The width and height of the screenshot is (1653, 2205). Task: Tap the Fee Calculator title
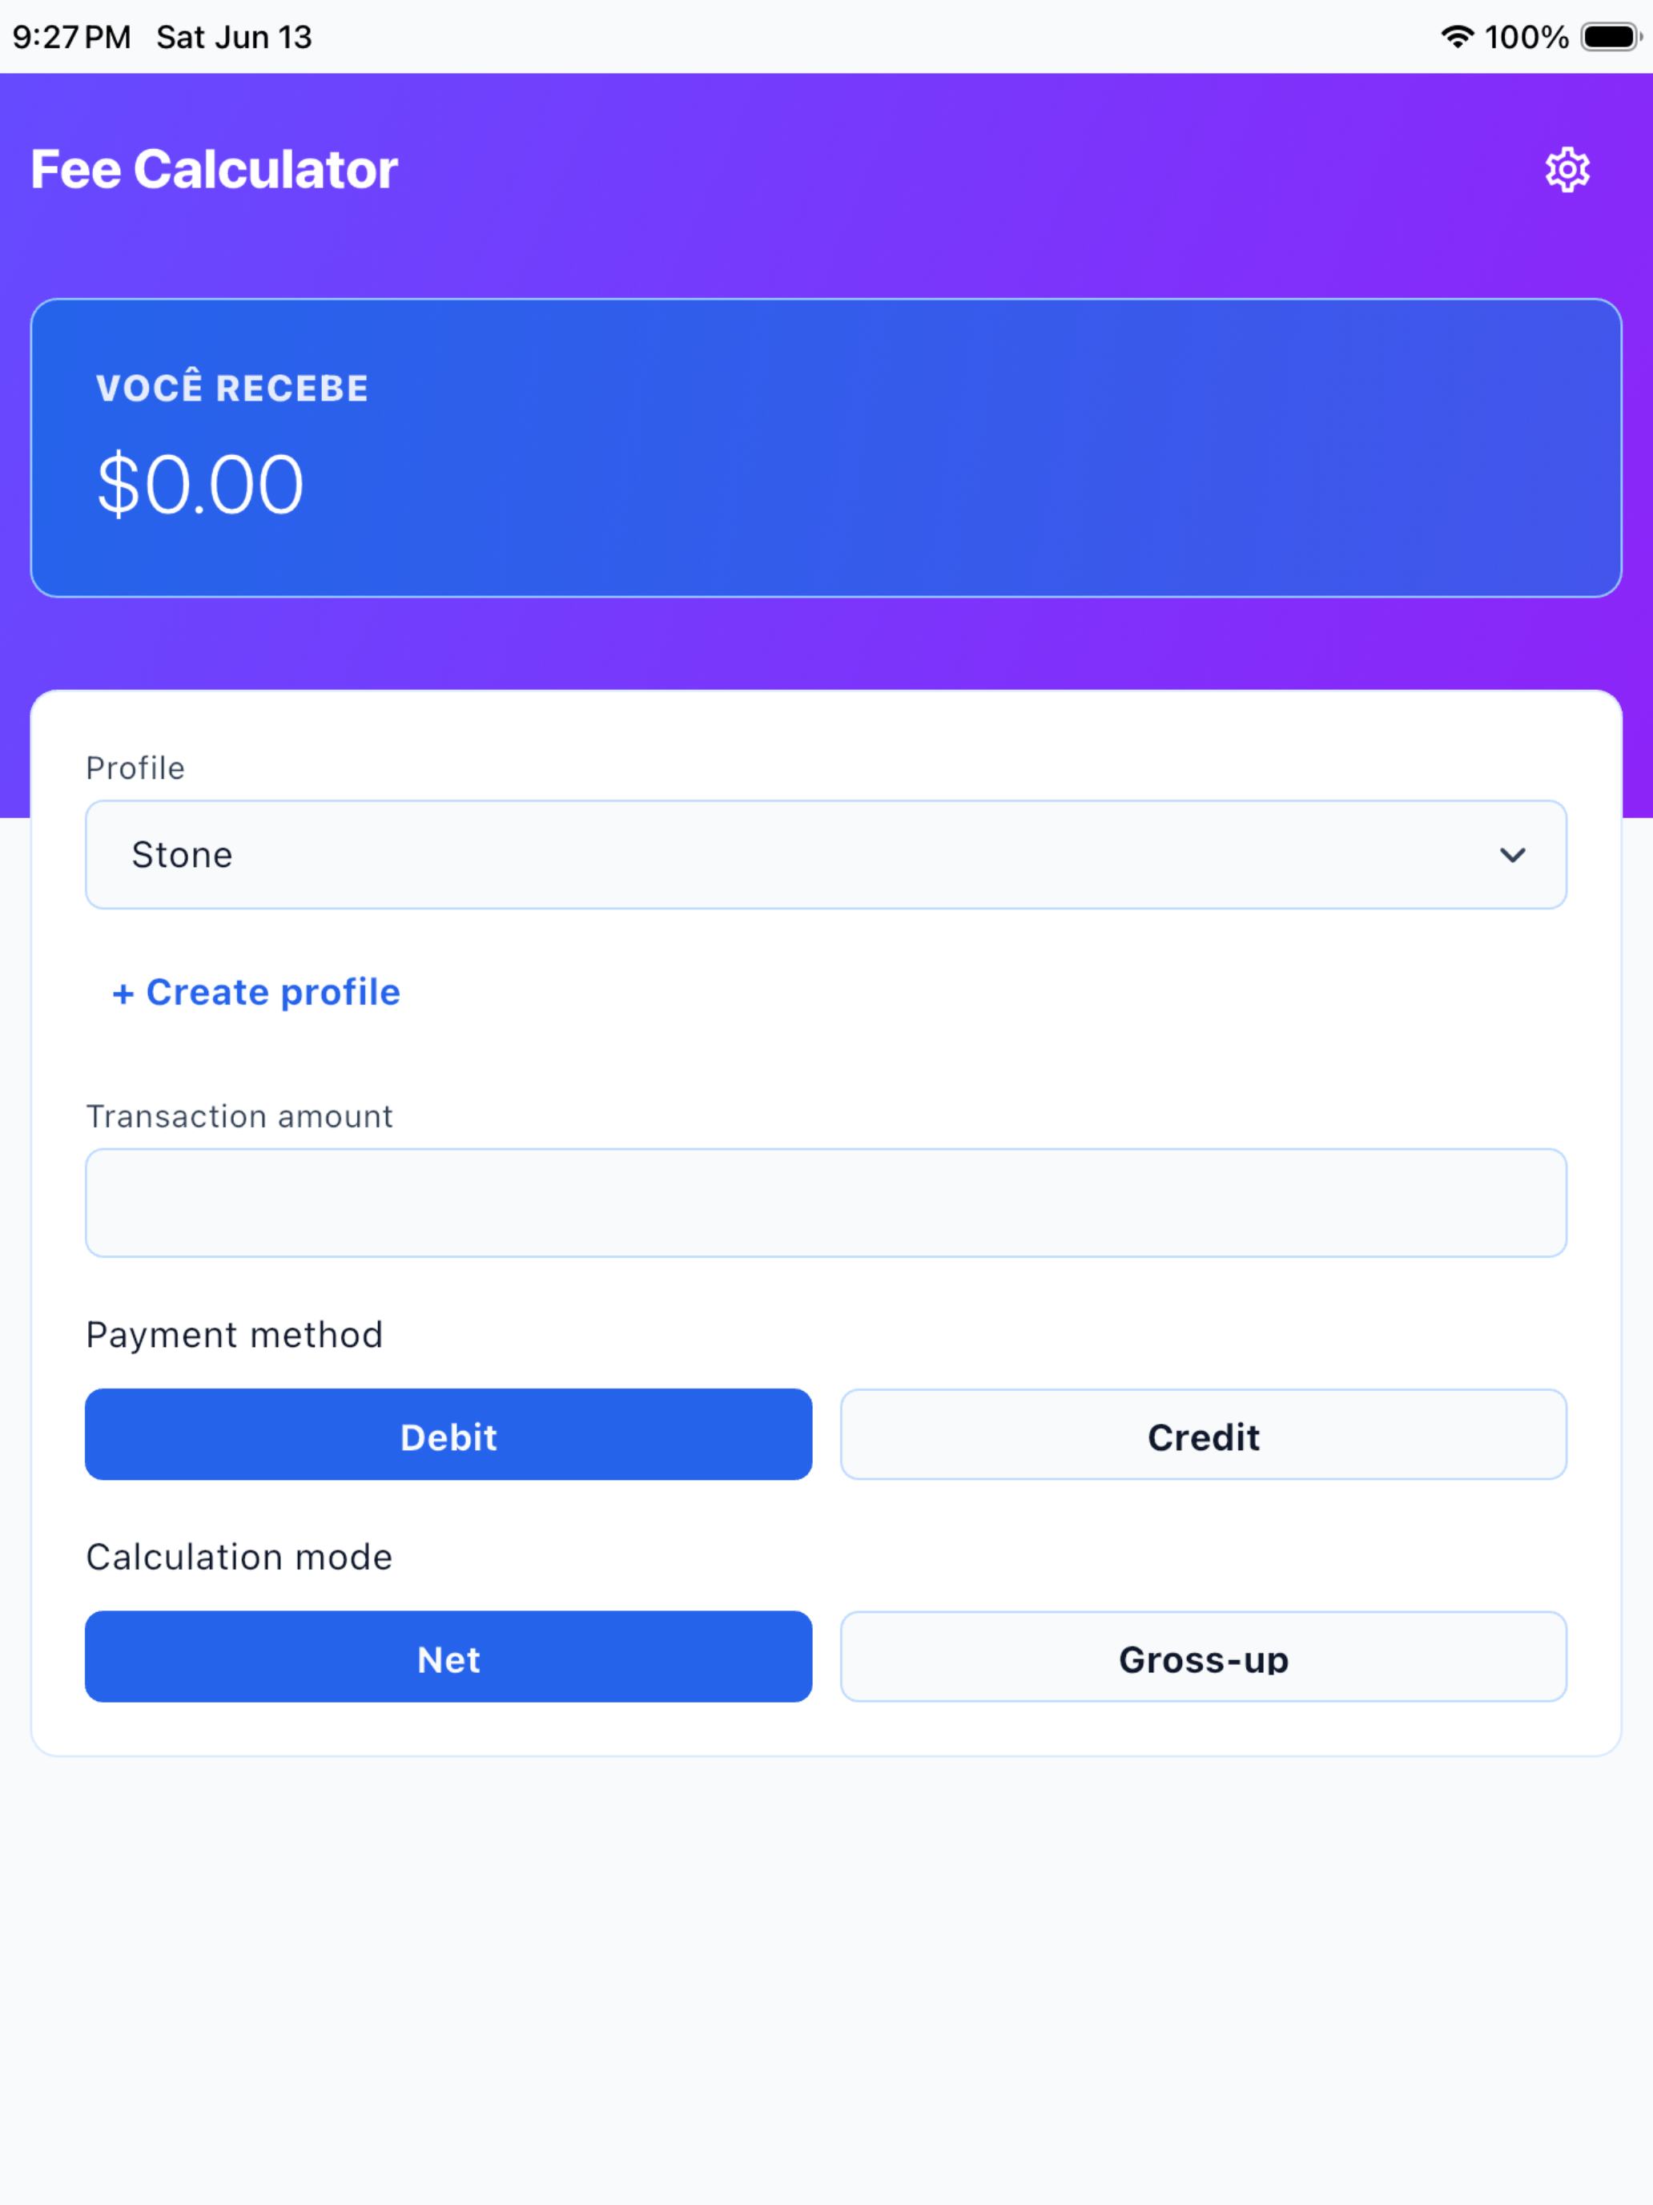[x=214, y=170]
